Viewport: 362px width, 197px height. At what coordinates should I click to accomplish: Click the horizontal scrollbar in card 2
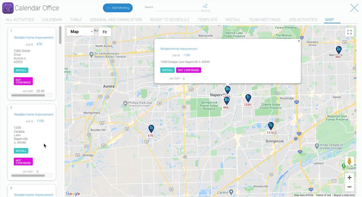click(28, 175)
